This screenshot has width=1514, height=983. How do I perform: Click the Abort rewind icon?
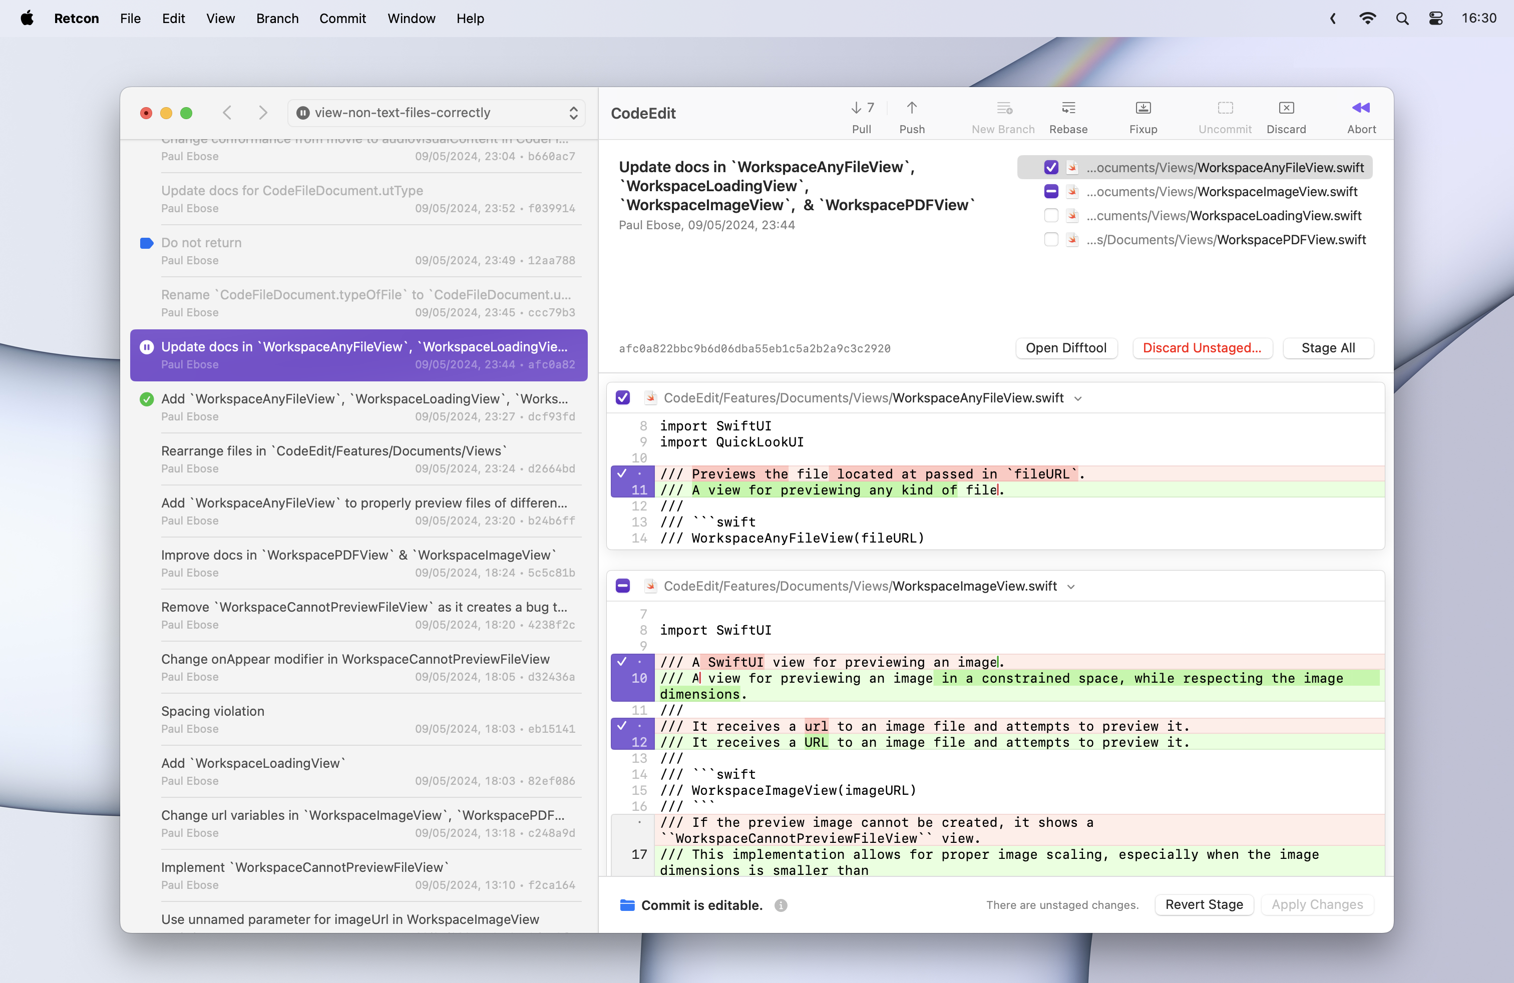pos(1361,108)
